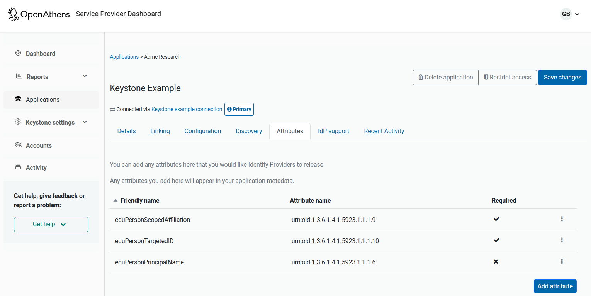
Task: Open Reports via its chart icon
Action: click(x=18, y=76)
